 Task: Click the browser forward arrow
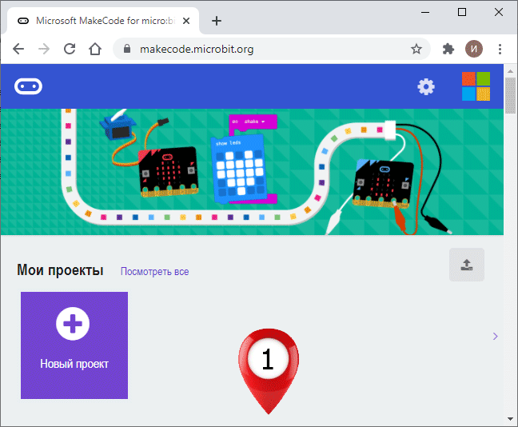click(x=44, y=49)
